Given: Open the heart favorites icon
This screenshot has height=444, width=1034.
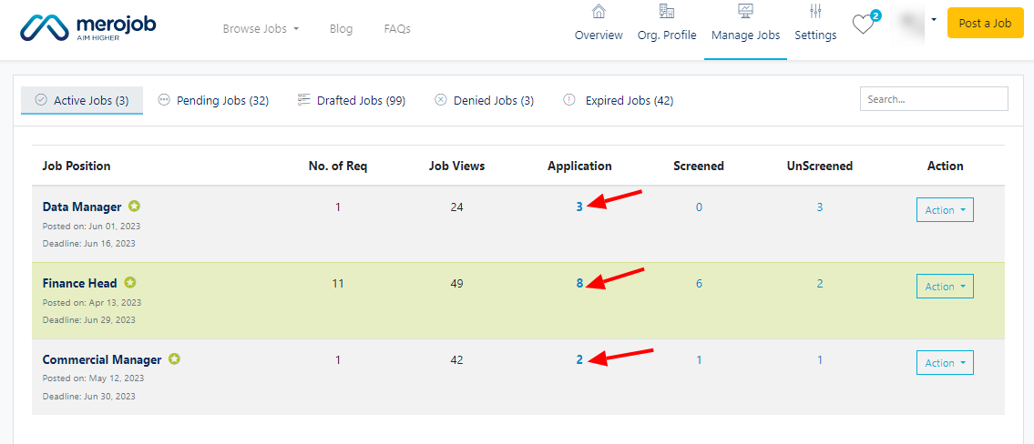Looking at the screenshot, I should pos(863,25).
